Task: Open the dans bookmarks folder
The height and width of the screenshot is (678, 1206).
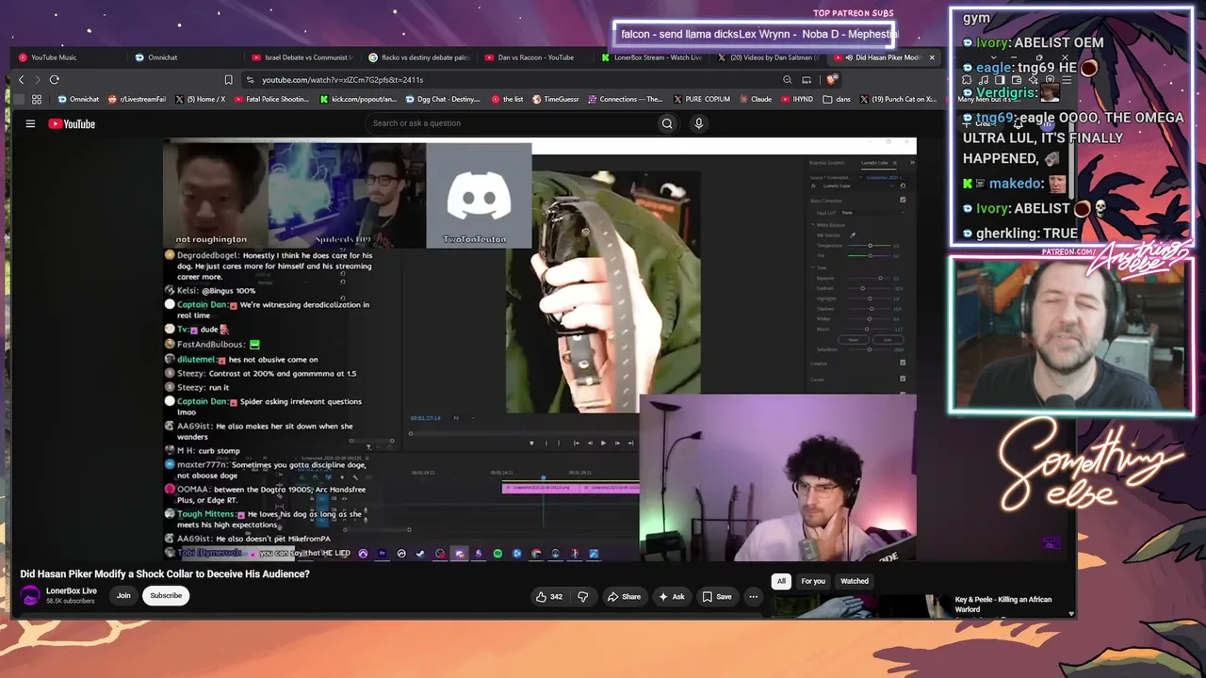Action: click(837, 99)
